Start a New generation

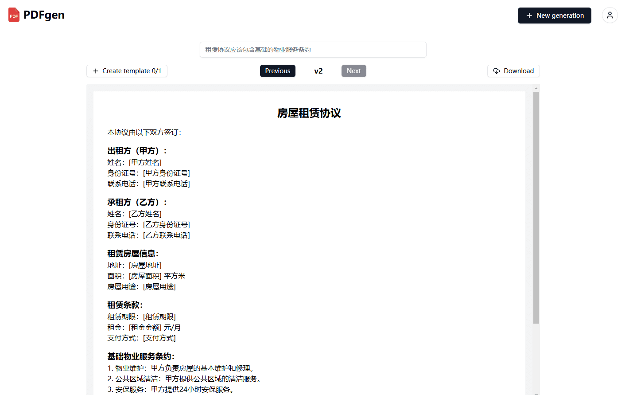555,16
